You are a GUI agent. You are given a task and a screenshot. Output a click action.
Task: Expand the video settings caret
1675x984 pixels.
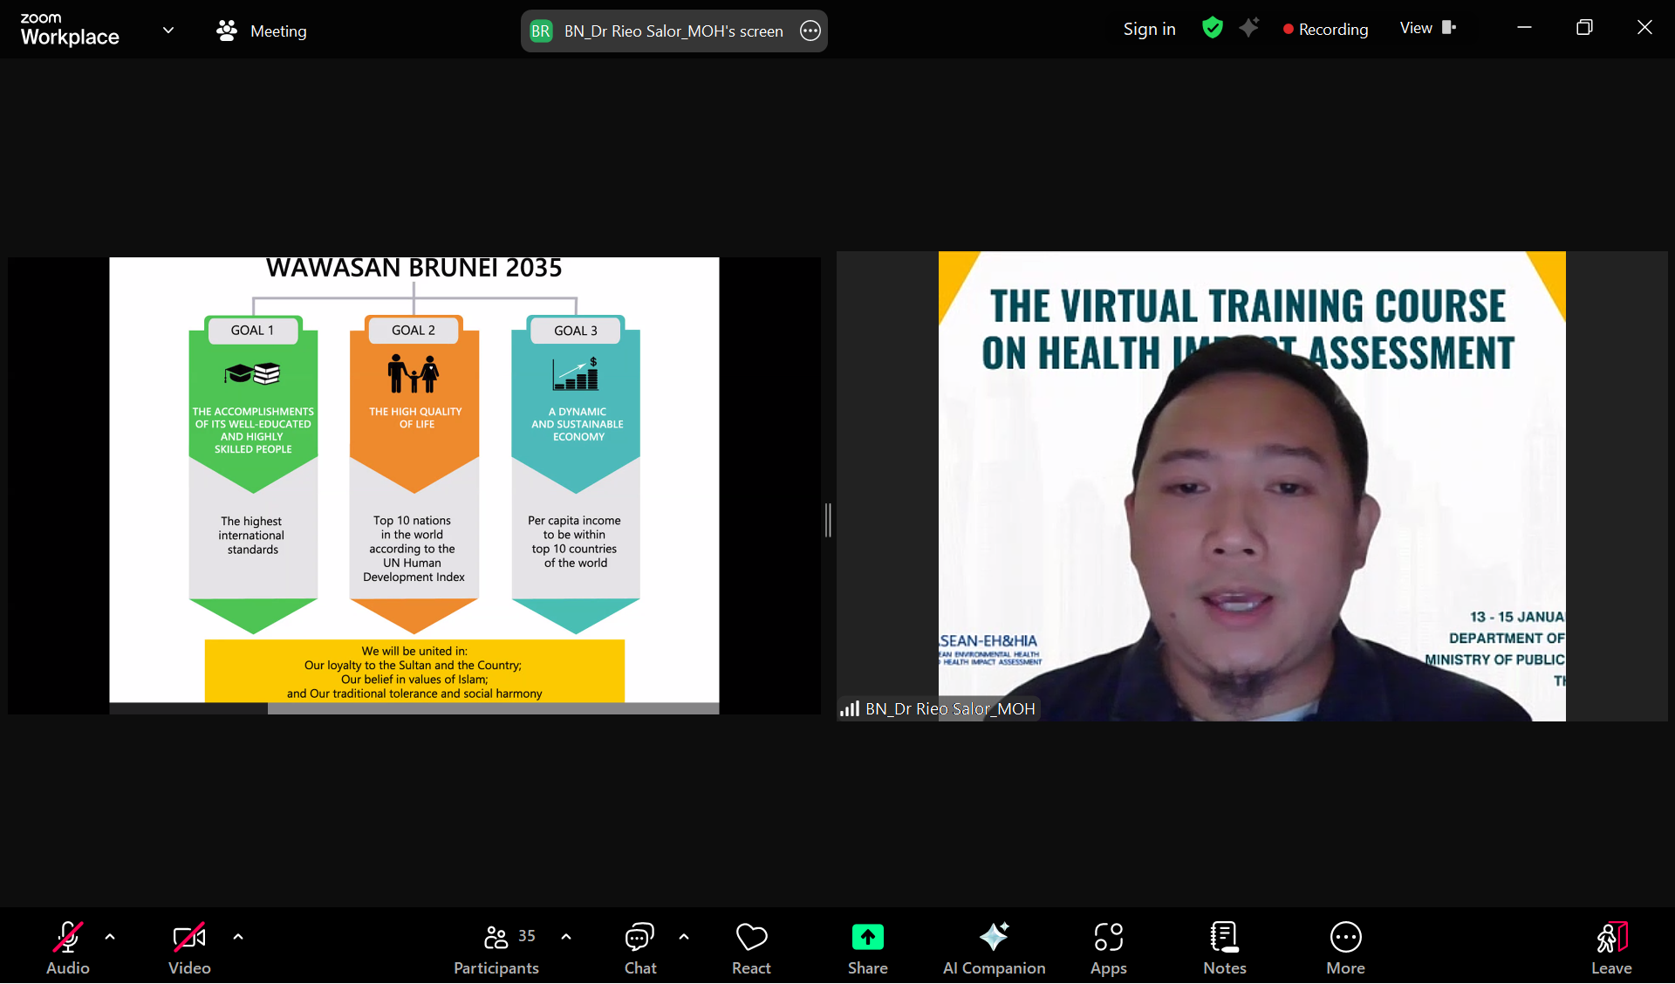(238, 937)
